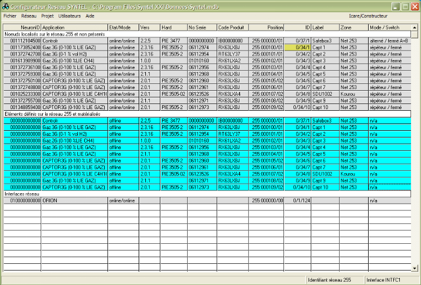The image size is (421, 285).
Task: Click the Mode / Switch column header
Action: 389,27
